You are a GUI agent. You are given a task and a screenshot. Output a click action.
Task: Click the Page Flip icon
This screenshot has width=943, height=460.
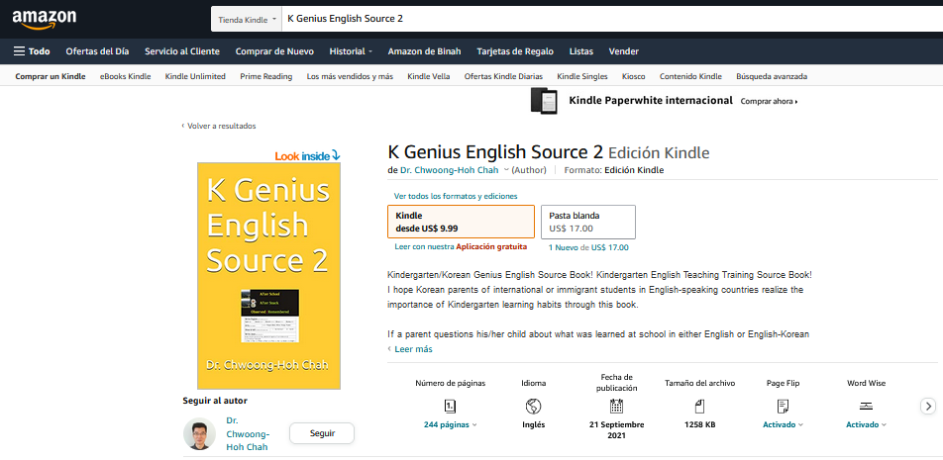coord(783,407)
